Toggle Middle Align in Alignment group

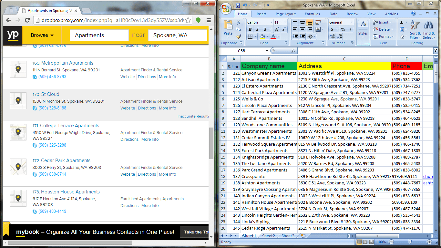302,22
